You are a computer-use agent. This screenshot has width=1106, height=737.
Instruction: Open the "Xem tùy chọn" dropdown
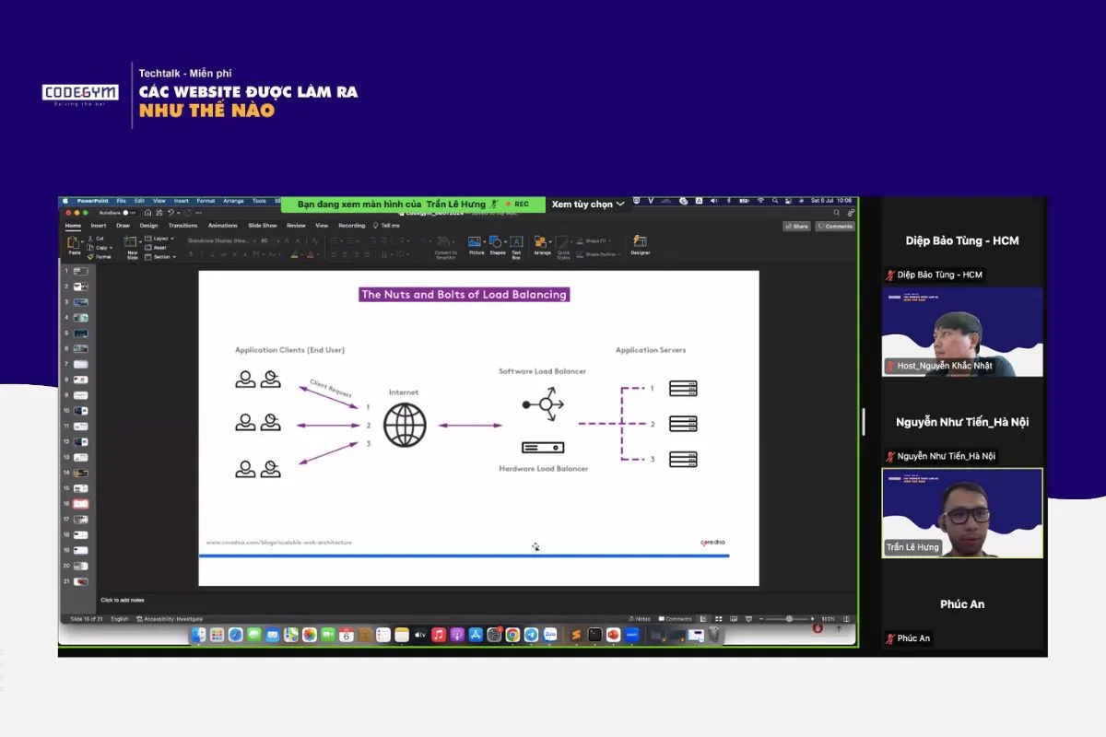[x=588, y=205]
